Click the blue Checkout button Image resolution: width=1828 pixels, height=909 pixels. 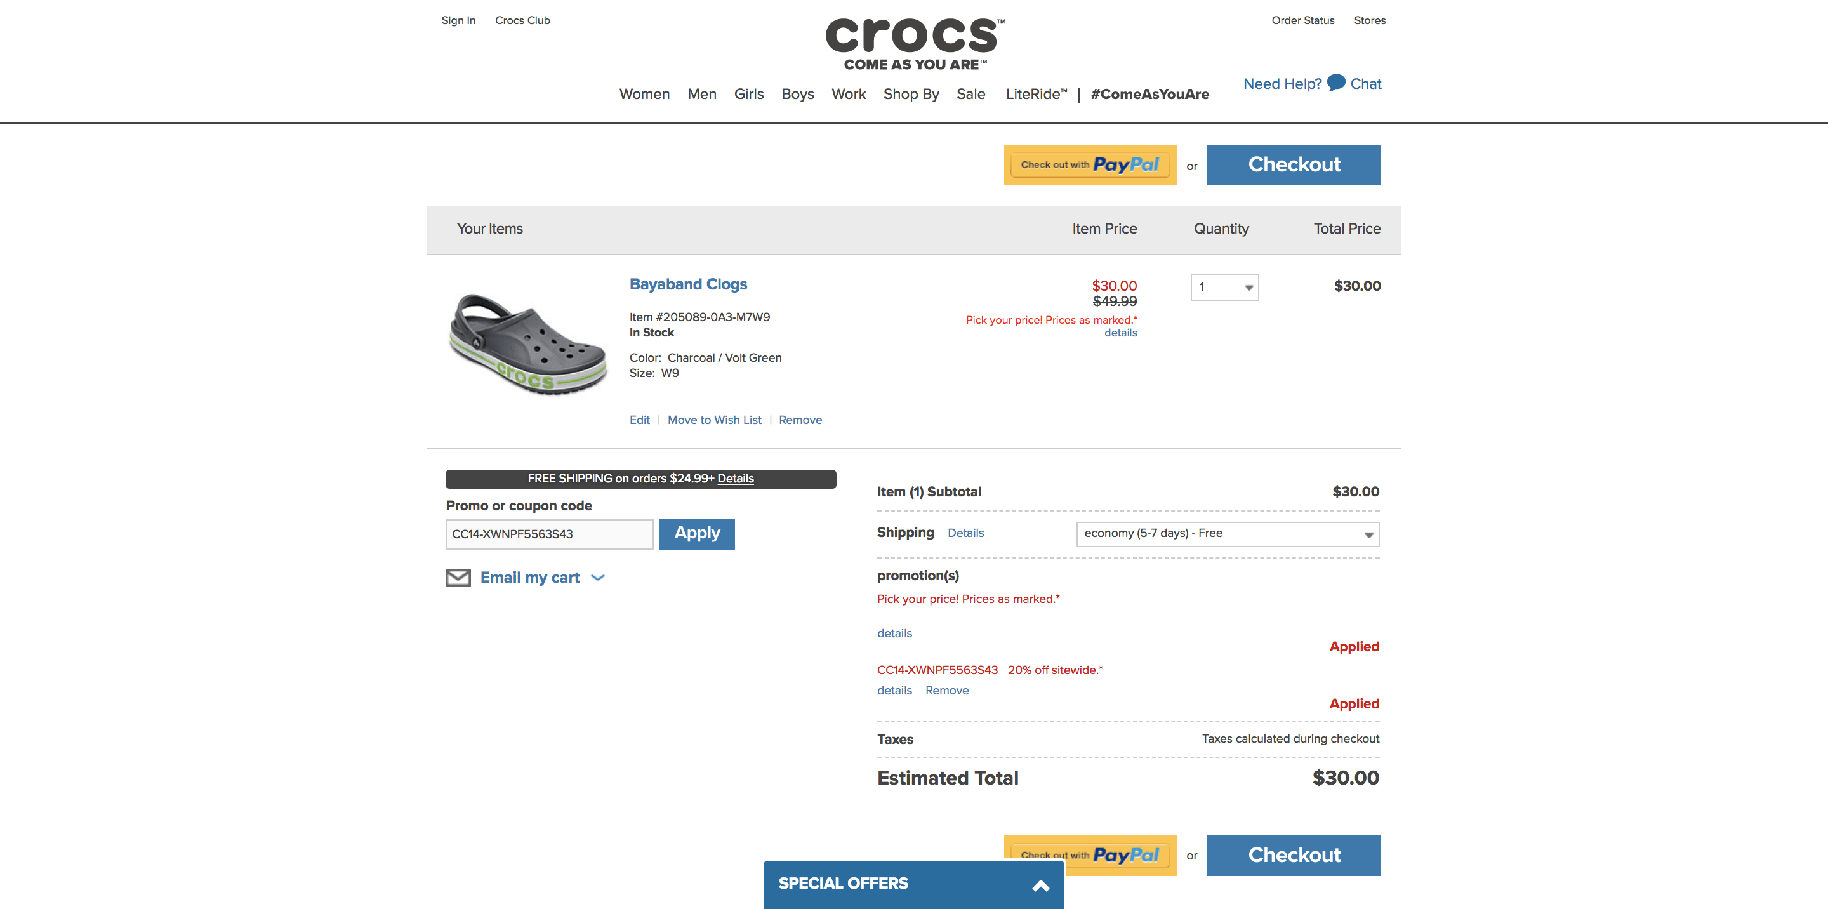point(1294,164)
